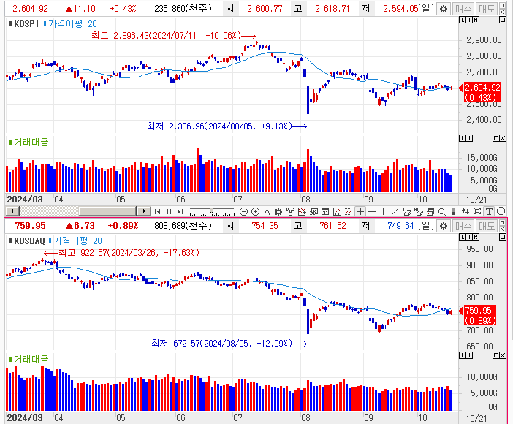The height and width of the screenshot is (424, 513).
Task: Click the 매수 button on KOSDAQ panel
Action: coord(463,226)
